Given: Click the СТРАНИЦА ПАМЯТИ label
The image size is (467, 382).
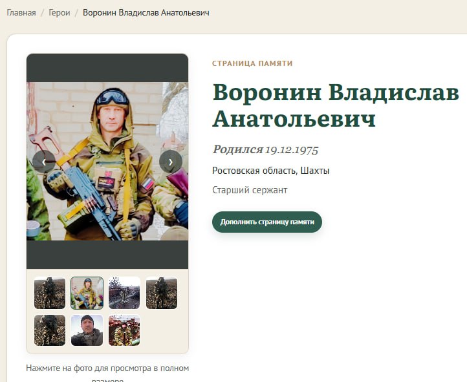Looking at the screenshot, I should pyautogui.click(x=252, y=63).
